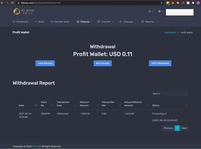Choose the Local Banking withdrawal button
201x149 pixels.
(45, 63)
